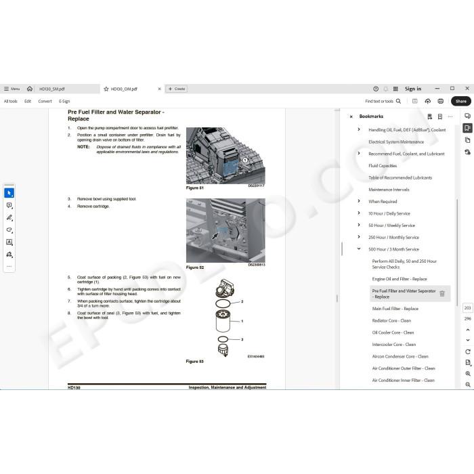Screen dimensions: 474x474
Task: Open Engine Oil and Filter - Replace bookmark
Action: tap(400, 279)
